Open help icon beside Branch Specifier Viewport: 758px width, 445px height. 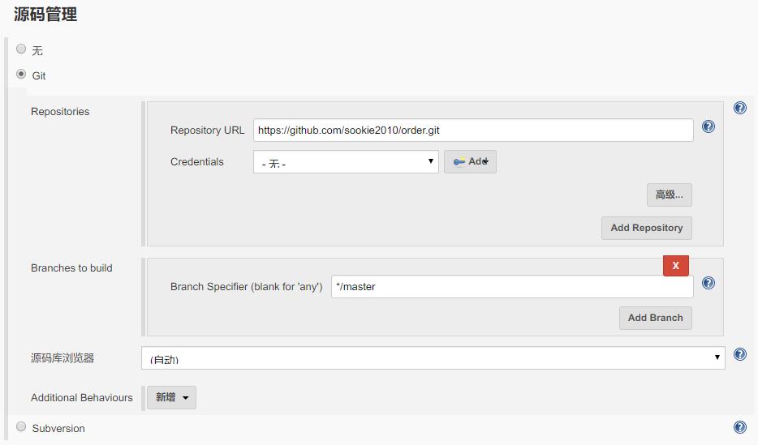(x=708, y=283)
